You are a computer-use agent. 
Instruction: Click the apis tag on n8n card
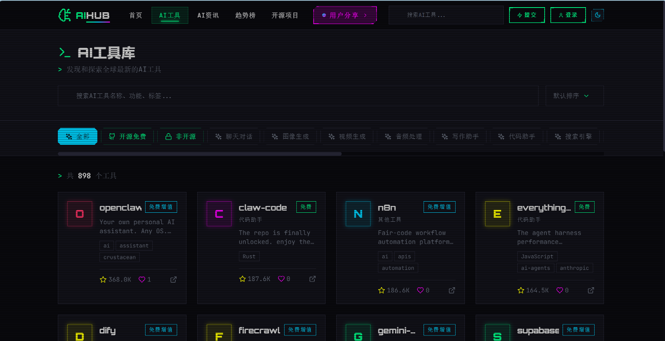tap(405, 257)
